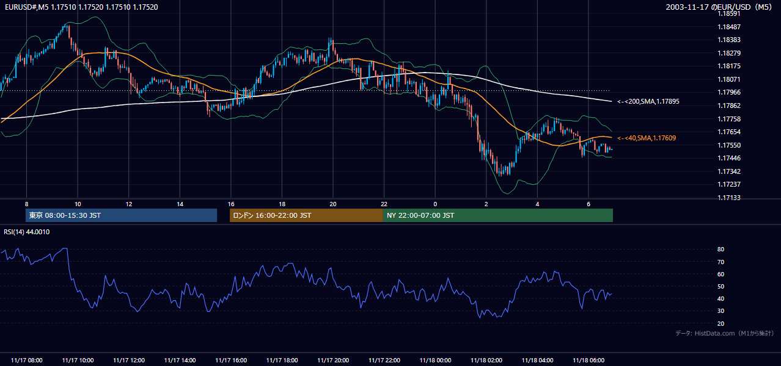Click RSI scale value 30
Viewport: 781px width, 366px height.
tap(721, 311)
